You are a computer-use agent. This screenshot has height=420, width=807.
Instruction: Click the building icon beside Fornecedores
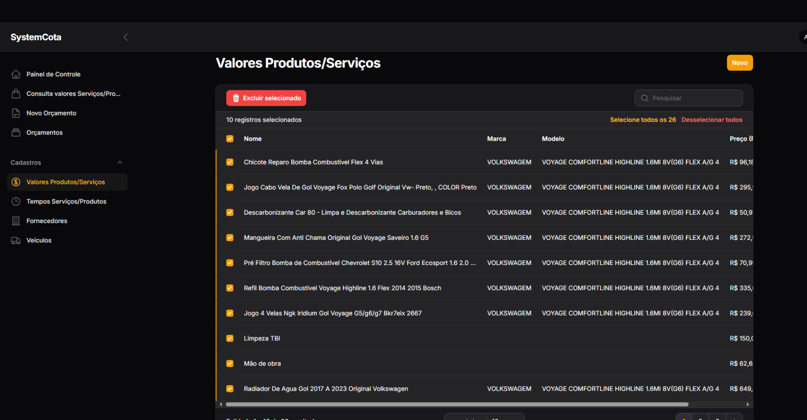click(x=16, y=221)
